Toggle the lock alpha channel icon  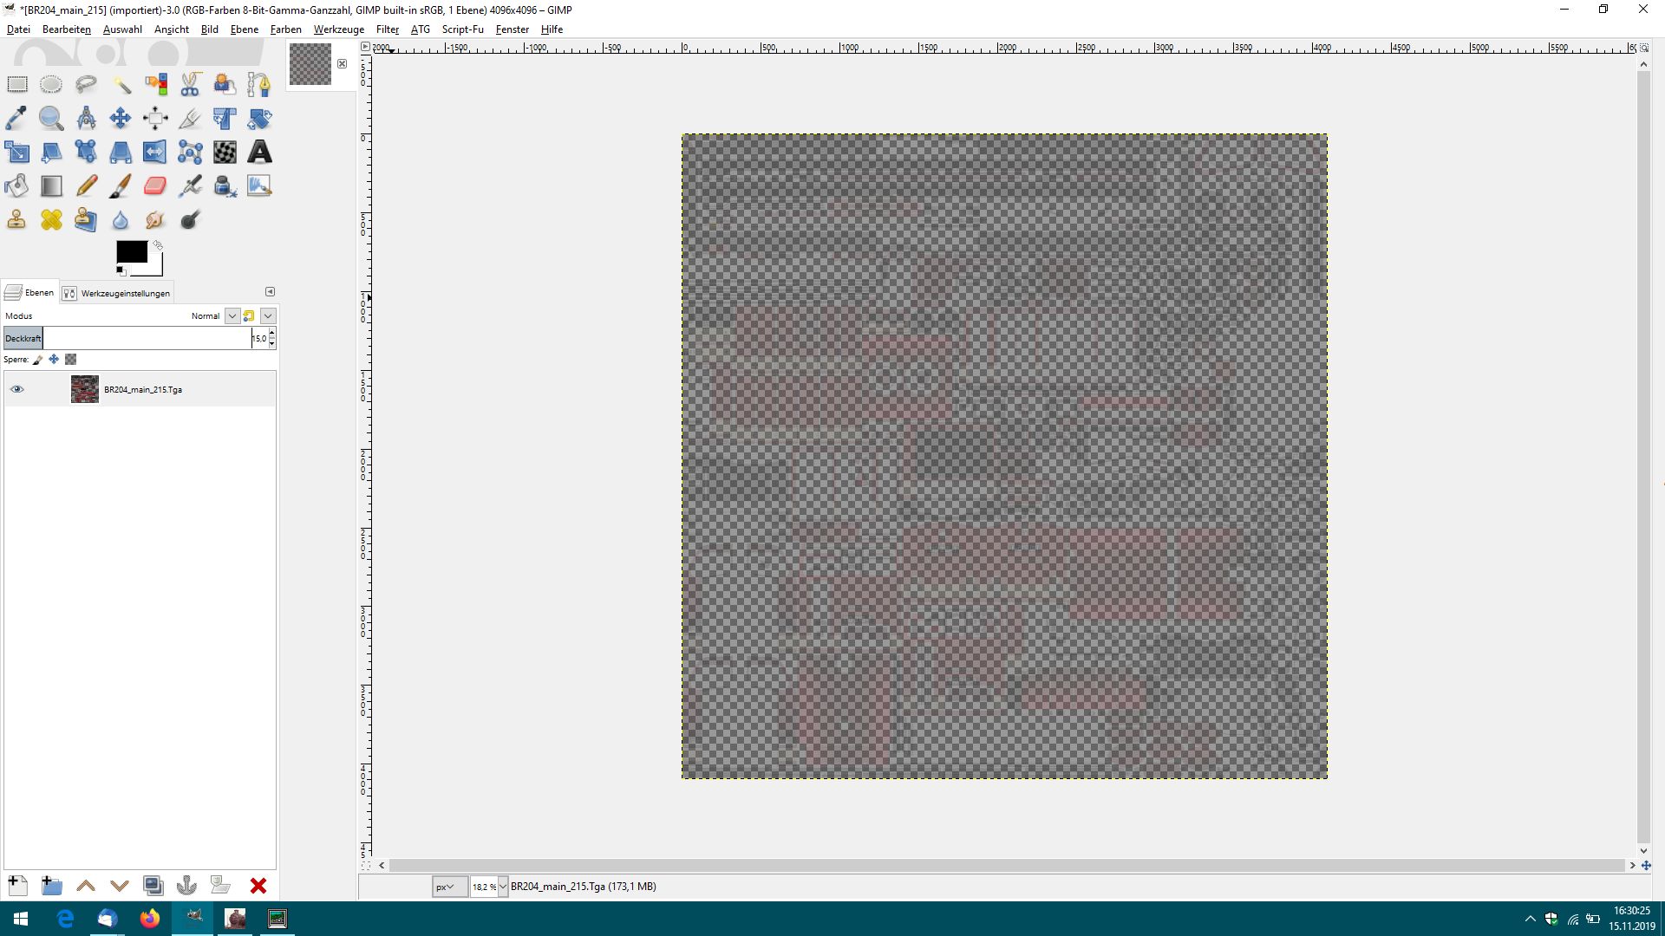point(71,359)
